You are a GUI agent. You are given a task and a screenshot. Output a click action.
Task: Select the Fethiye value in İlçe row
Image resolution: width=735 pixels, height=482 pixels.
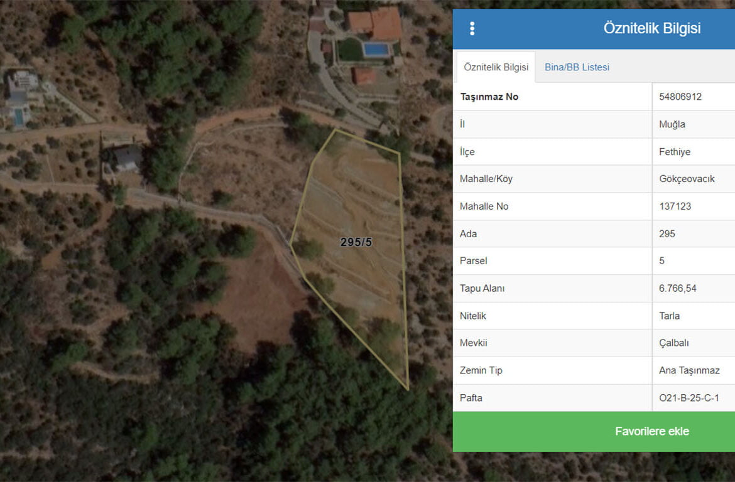(x=675, y=152)
